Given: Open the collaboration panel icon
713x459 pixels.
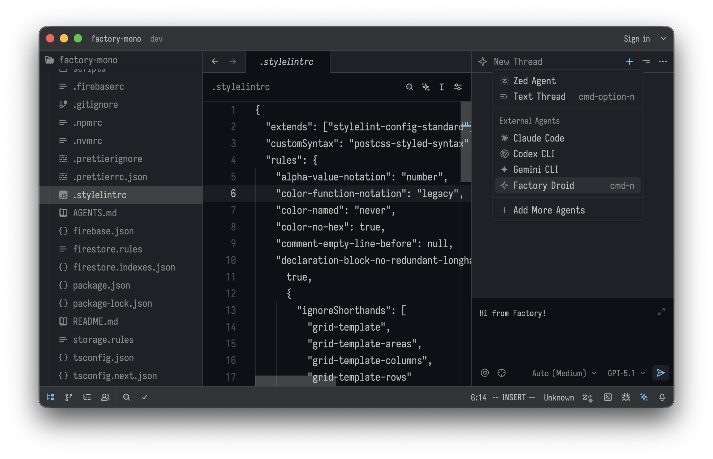Looking at the screenshot, I should (105, 397).
